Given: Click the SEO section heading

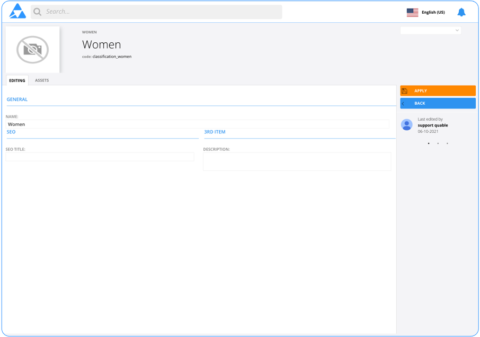Looking at the screenshot, I should pos(11,132).
